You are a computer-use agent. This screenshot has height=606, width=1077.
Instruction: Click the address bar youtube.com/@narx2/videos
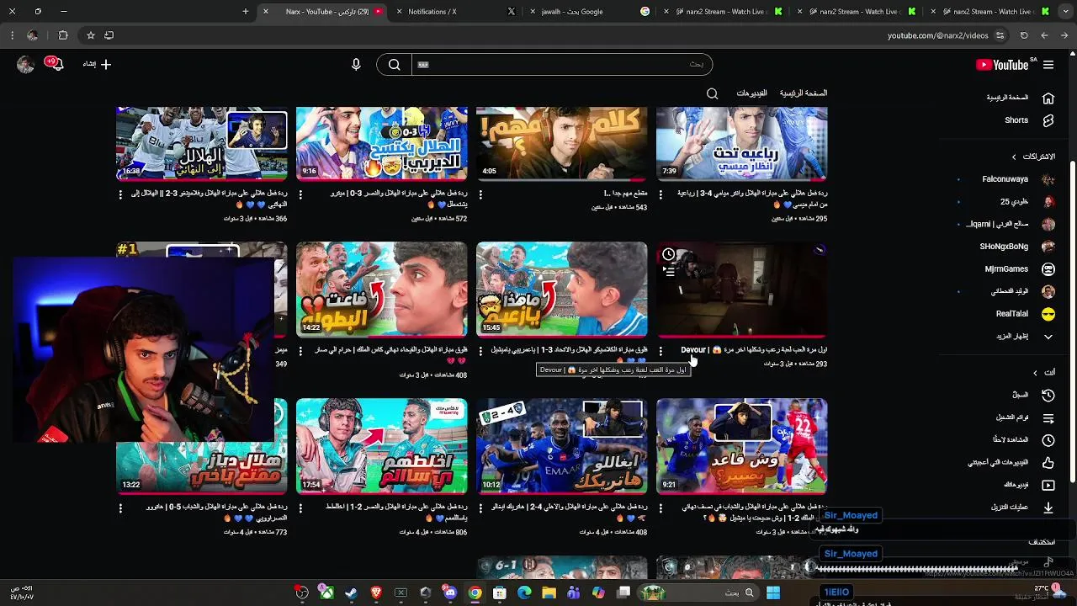pos(937,35)
